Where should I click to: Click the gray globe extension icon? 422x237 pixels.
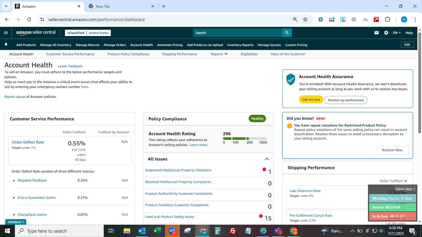click(354, 19)
